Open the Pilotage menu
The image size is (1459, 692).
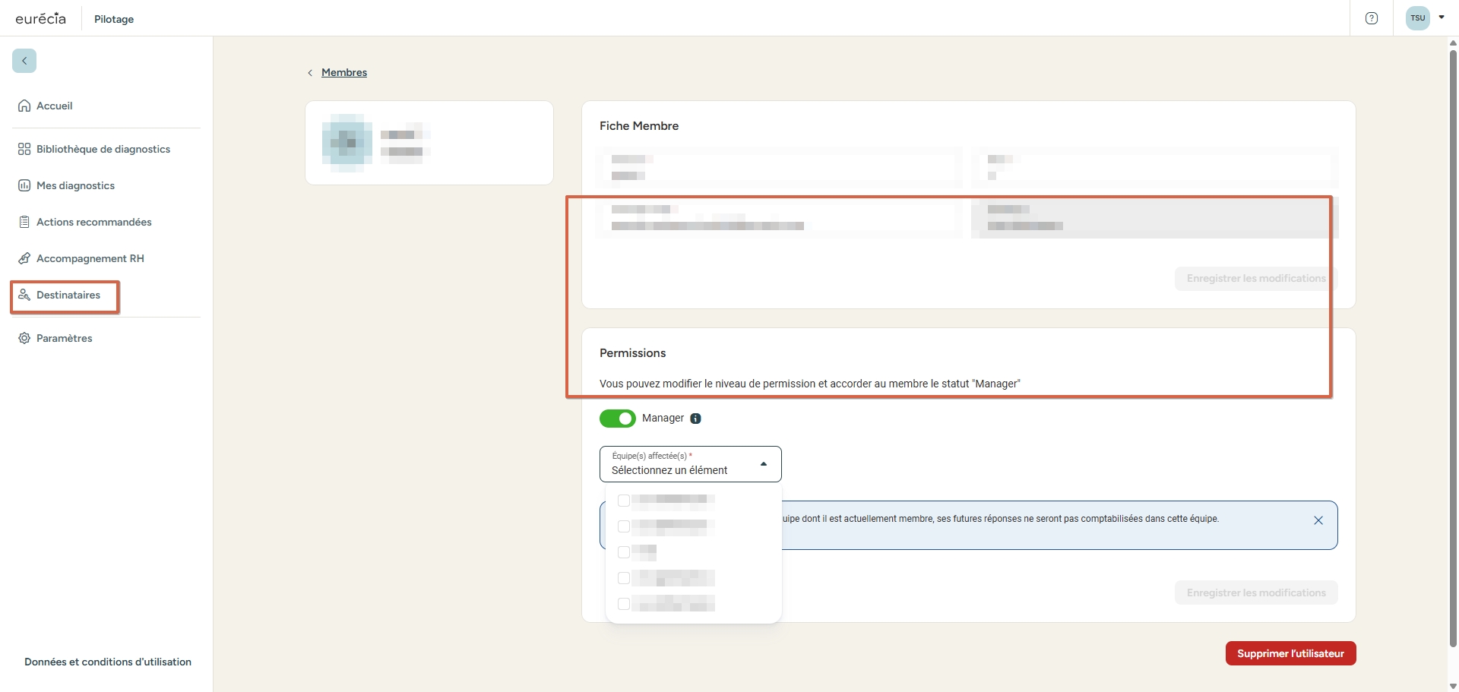(113, 19)
